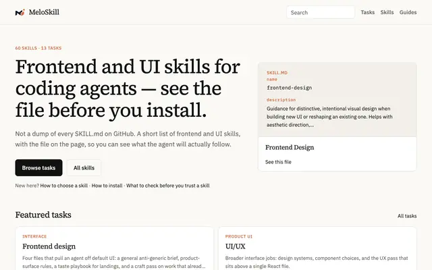Follow the See this file link
This screenshot has height=270, width=432.
coord(278,162)
